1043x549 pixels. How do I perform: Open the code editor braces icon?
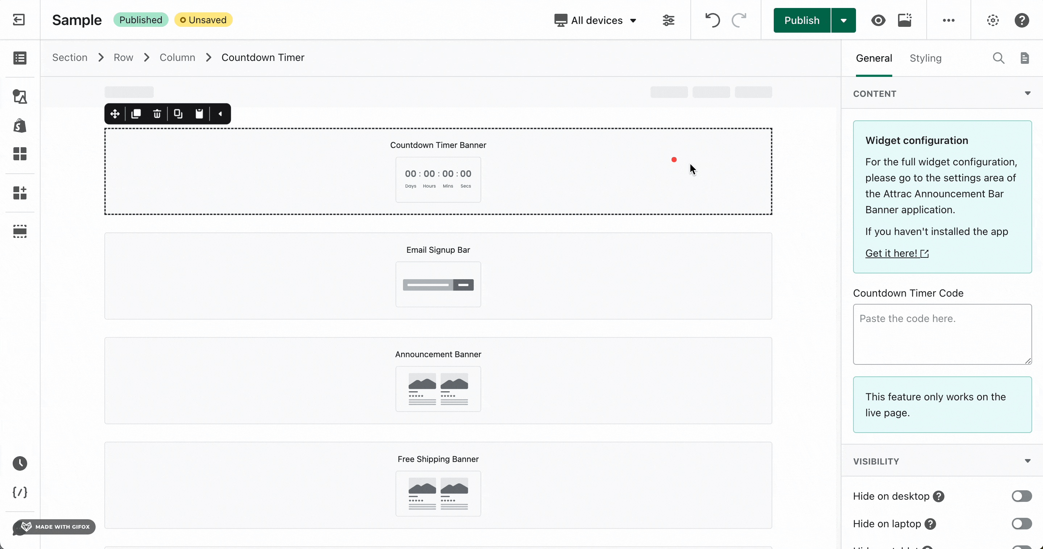click(x=20, y=492)
